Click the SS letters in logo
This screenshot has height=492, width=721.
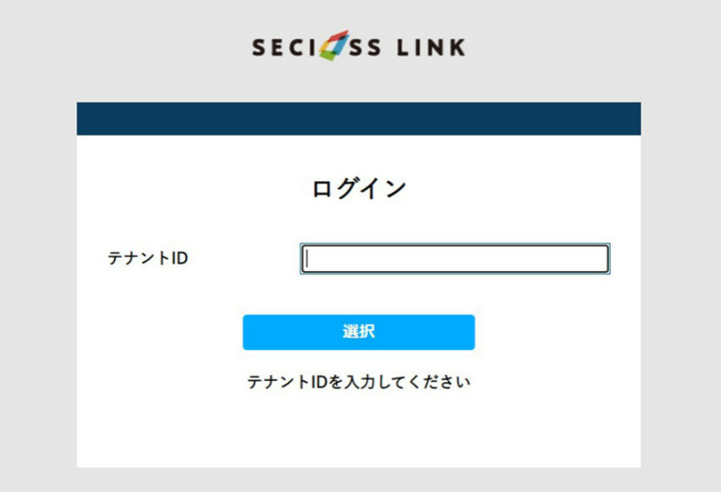pyautogui.click(x=365, y=48)
